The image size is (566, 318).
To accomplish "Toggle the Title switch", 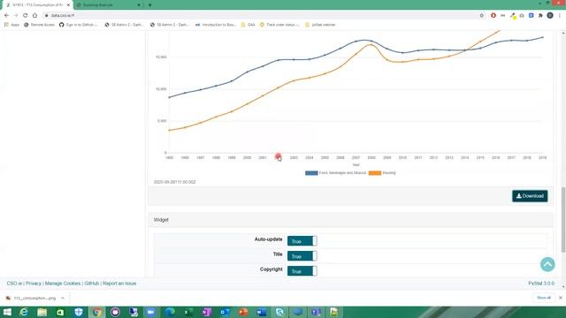I will 302,256.
